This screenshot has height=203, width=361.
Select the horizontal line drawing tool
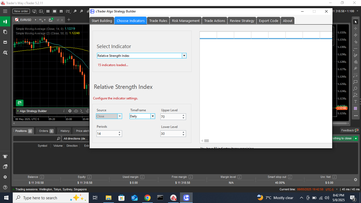[355, 49]
